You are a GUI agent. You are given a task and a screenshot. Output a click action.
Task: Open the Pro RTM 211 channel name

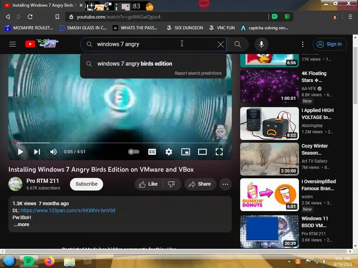43,181
